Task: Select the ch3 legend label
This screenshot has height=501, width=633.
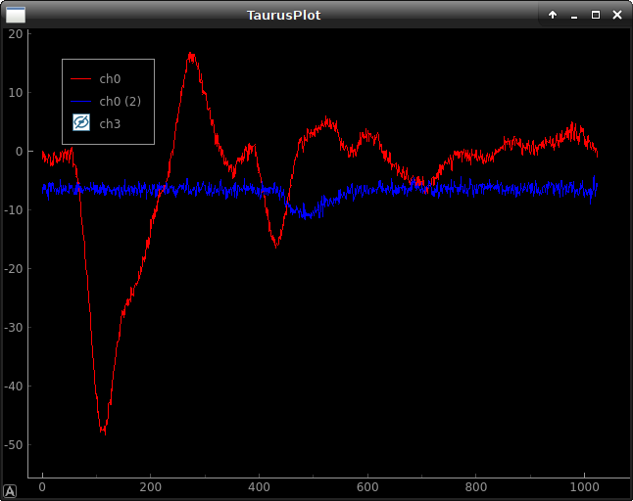Action: [x=110, y=123]
